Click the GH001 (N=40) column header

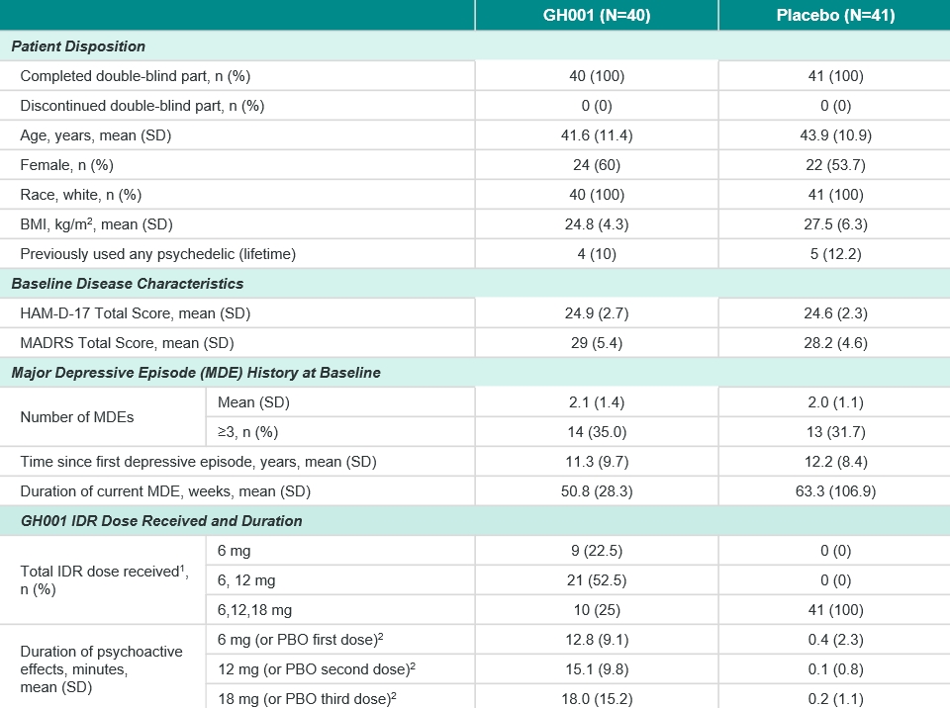(x=596, y=16)
